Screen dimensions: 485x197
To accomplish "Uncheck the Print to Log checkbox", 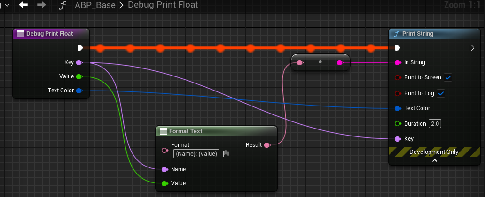I will 441,93.
